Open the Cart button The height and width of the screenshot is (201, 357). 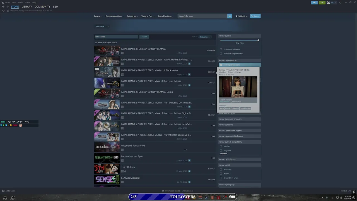255,16
